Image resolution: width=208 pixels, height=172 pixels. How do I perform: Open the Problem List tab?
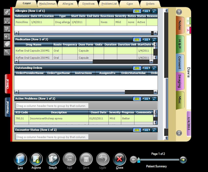click(109, 4)
